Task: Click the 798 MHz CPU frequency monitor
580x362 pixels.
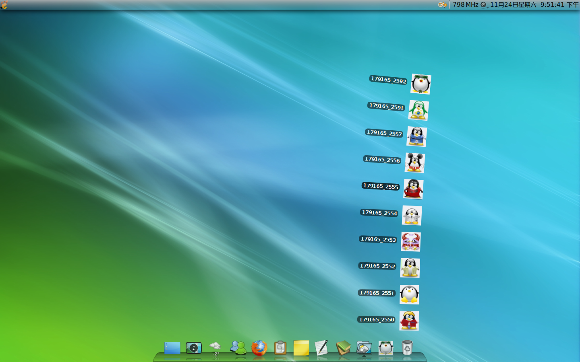Action: click(x=465, y=5)
